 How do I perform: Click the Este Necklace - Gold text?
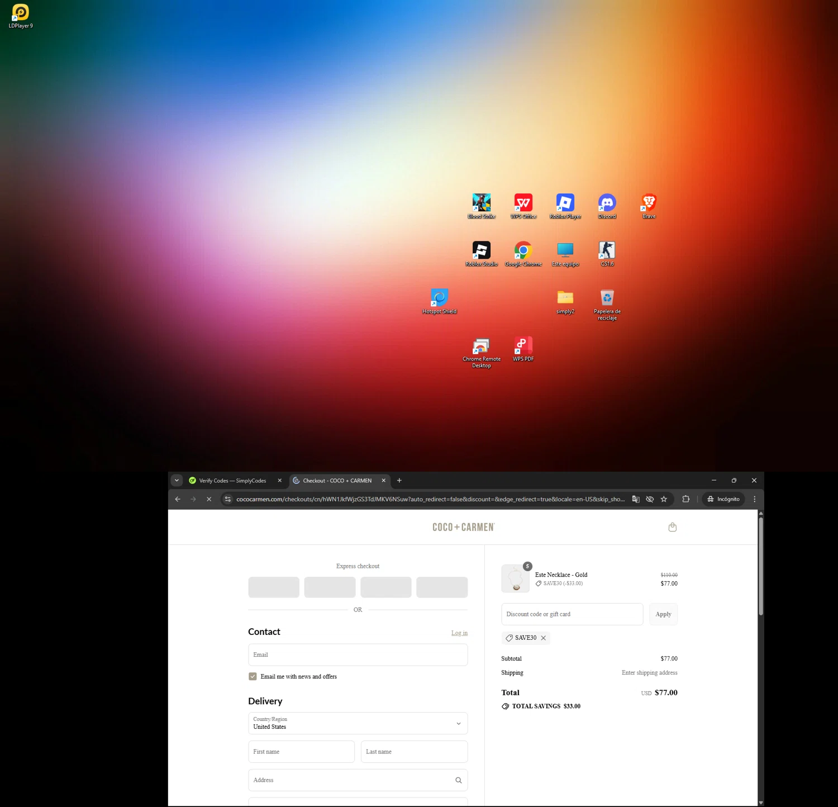561,575
